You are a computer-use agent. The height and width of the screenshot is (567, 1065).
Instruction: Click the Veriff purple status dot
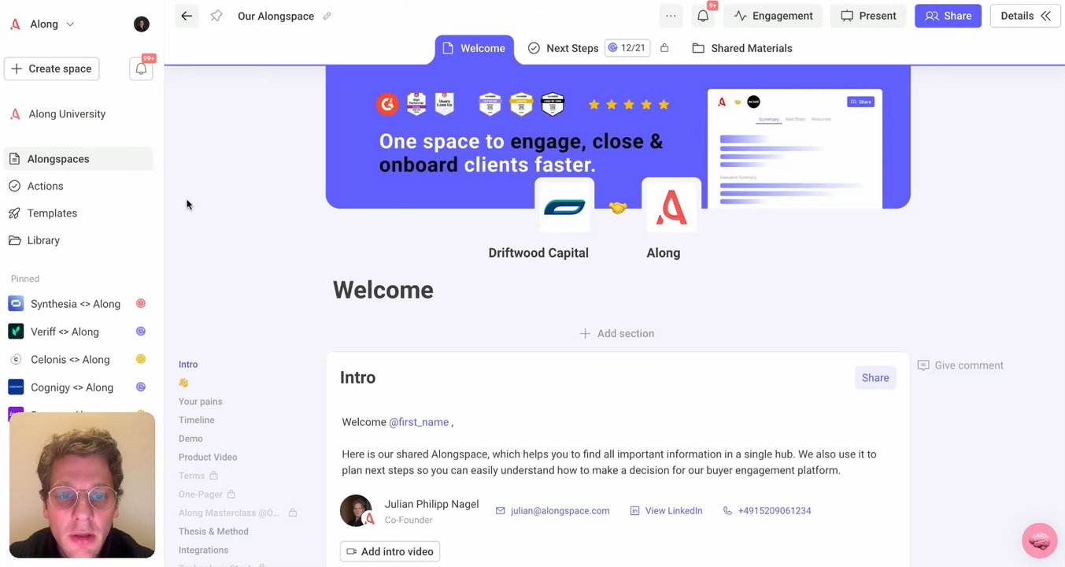pos(141,332)
